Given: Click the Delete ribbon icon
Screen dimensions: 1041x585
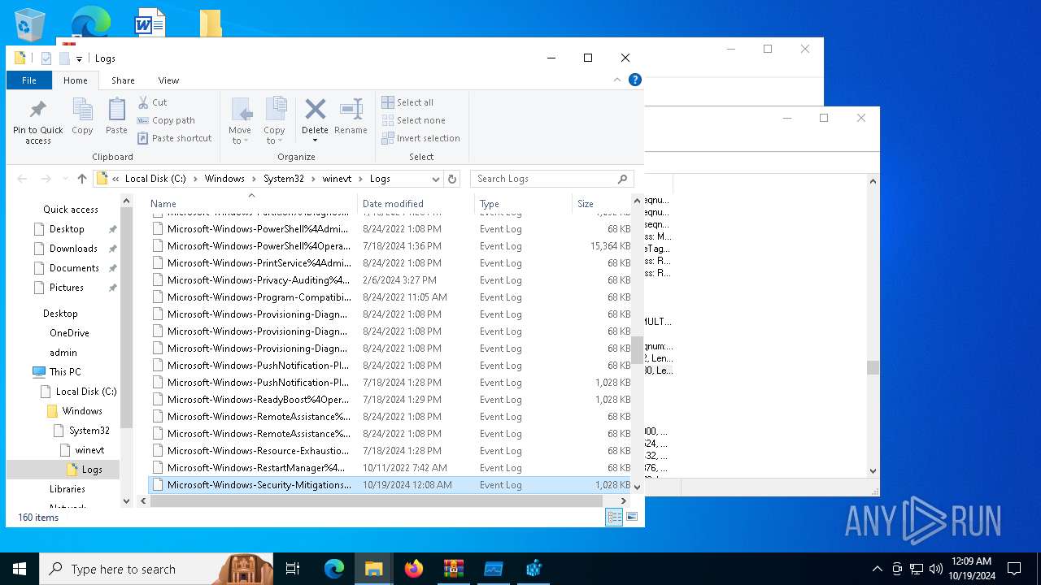Looking at the screenshot, I should tap(315, 116).
